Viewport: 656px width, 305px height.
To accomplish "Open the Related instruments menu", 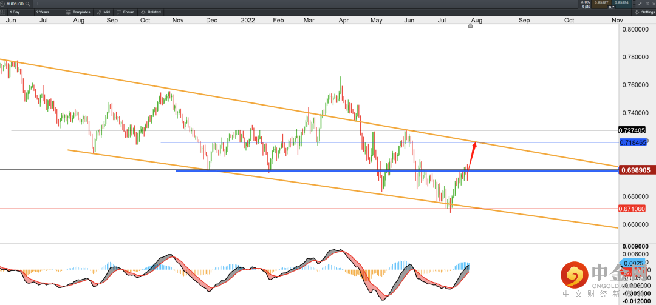I will coord(151,12).
